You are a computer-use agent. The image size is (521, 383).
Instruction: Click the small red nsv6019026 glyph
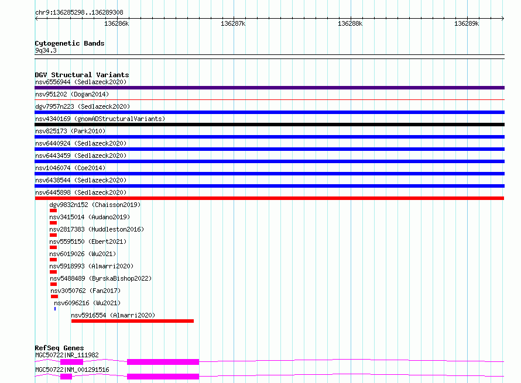[53, 260]
